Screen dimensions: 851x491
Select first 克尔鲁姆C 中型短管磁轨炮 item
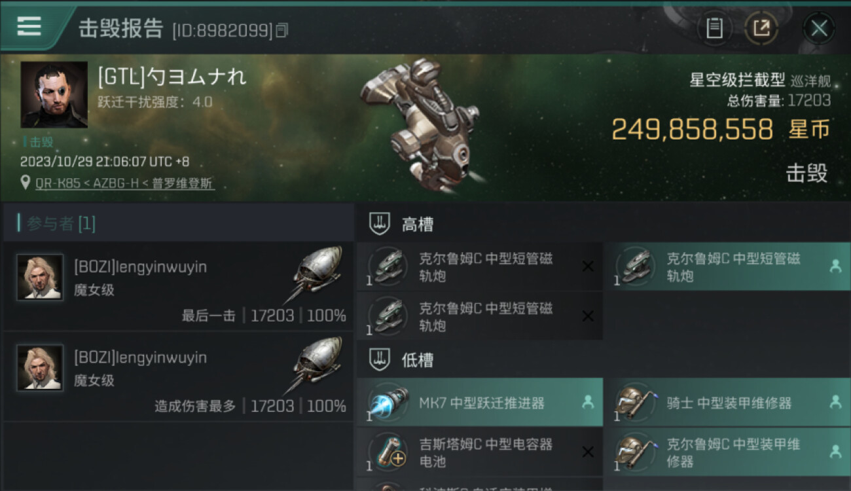click(x=479, y=266)
